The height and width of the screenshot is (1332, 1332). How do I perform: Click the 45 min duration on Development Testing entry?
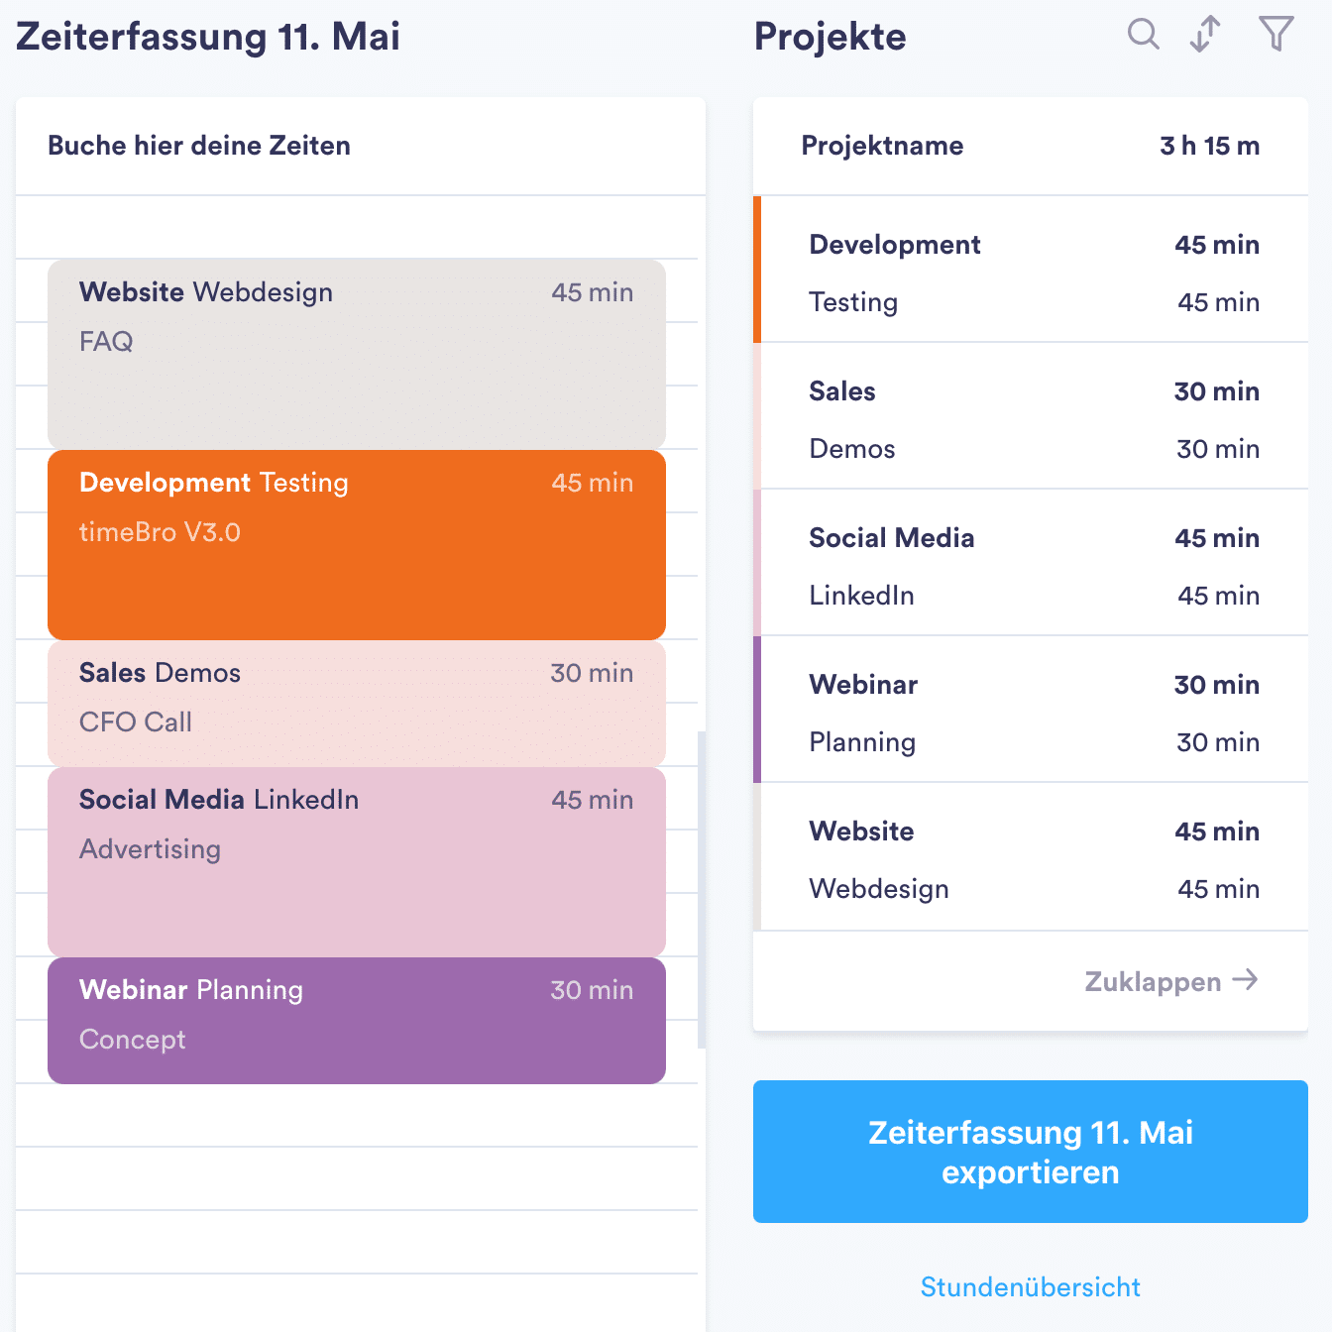593,483
